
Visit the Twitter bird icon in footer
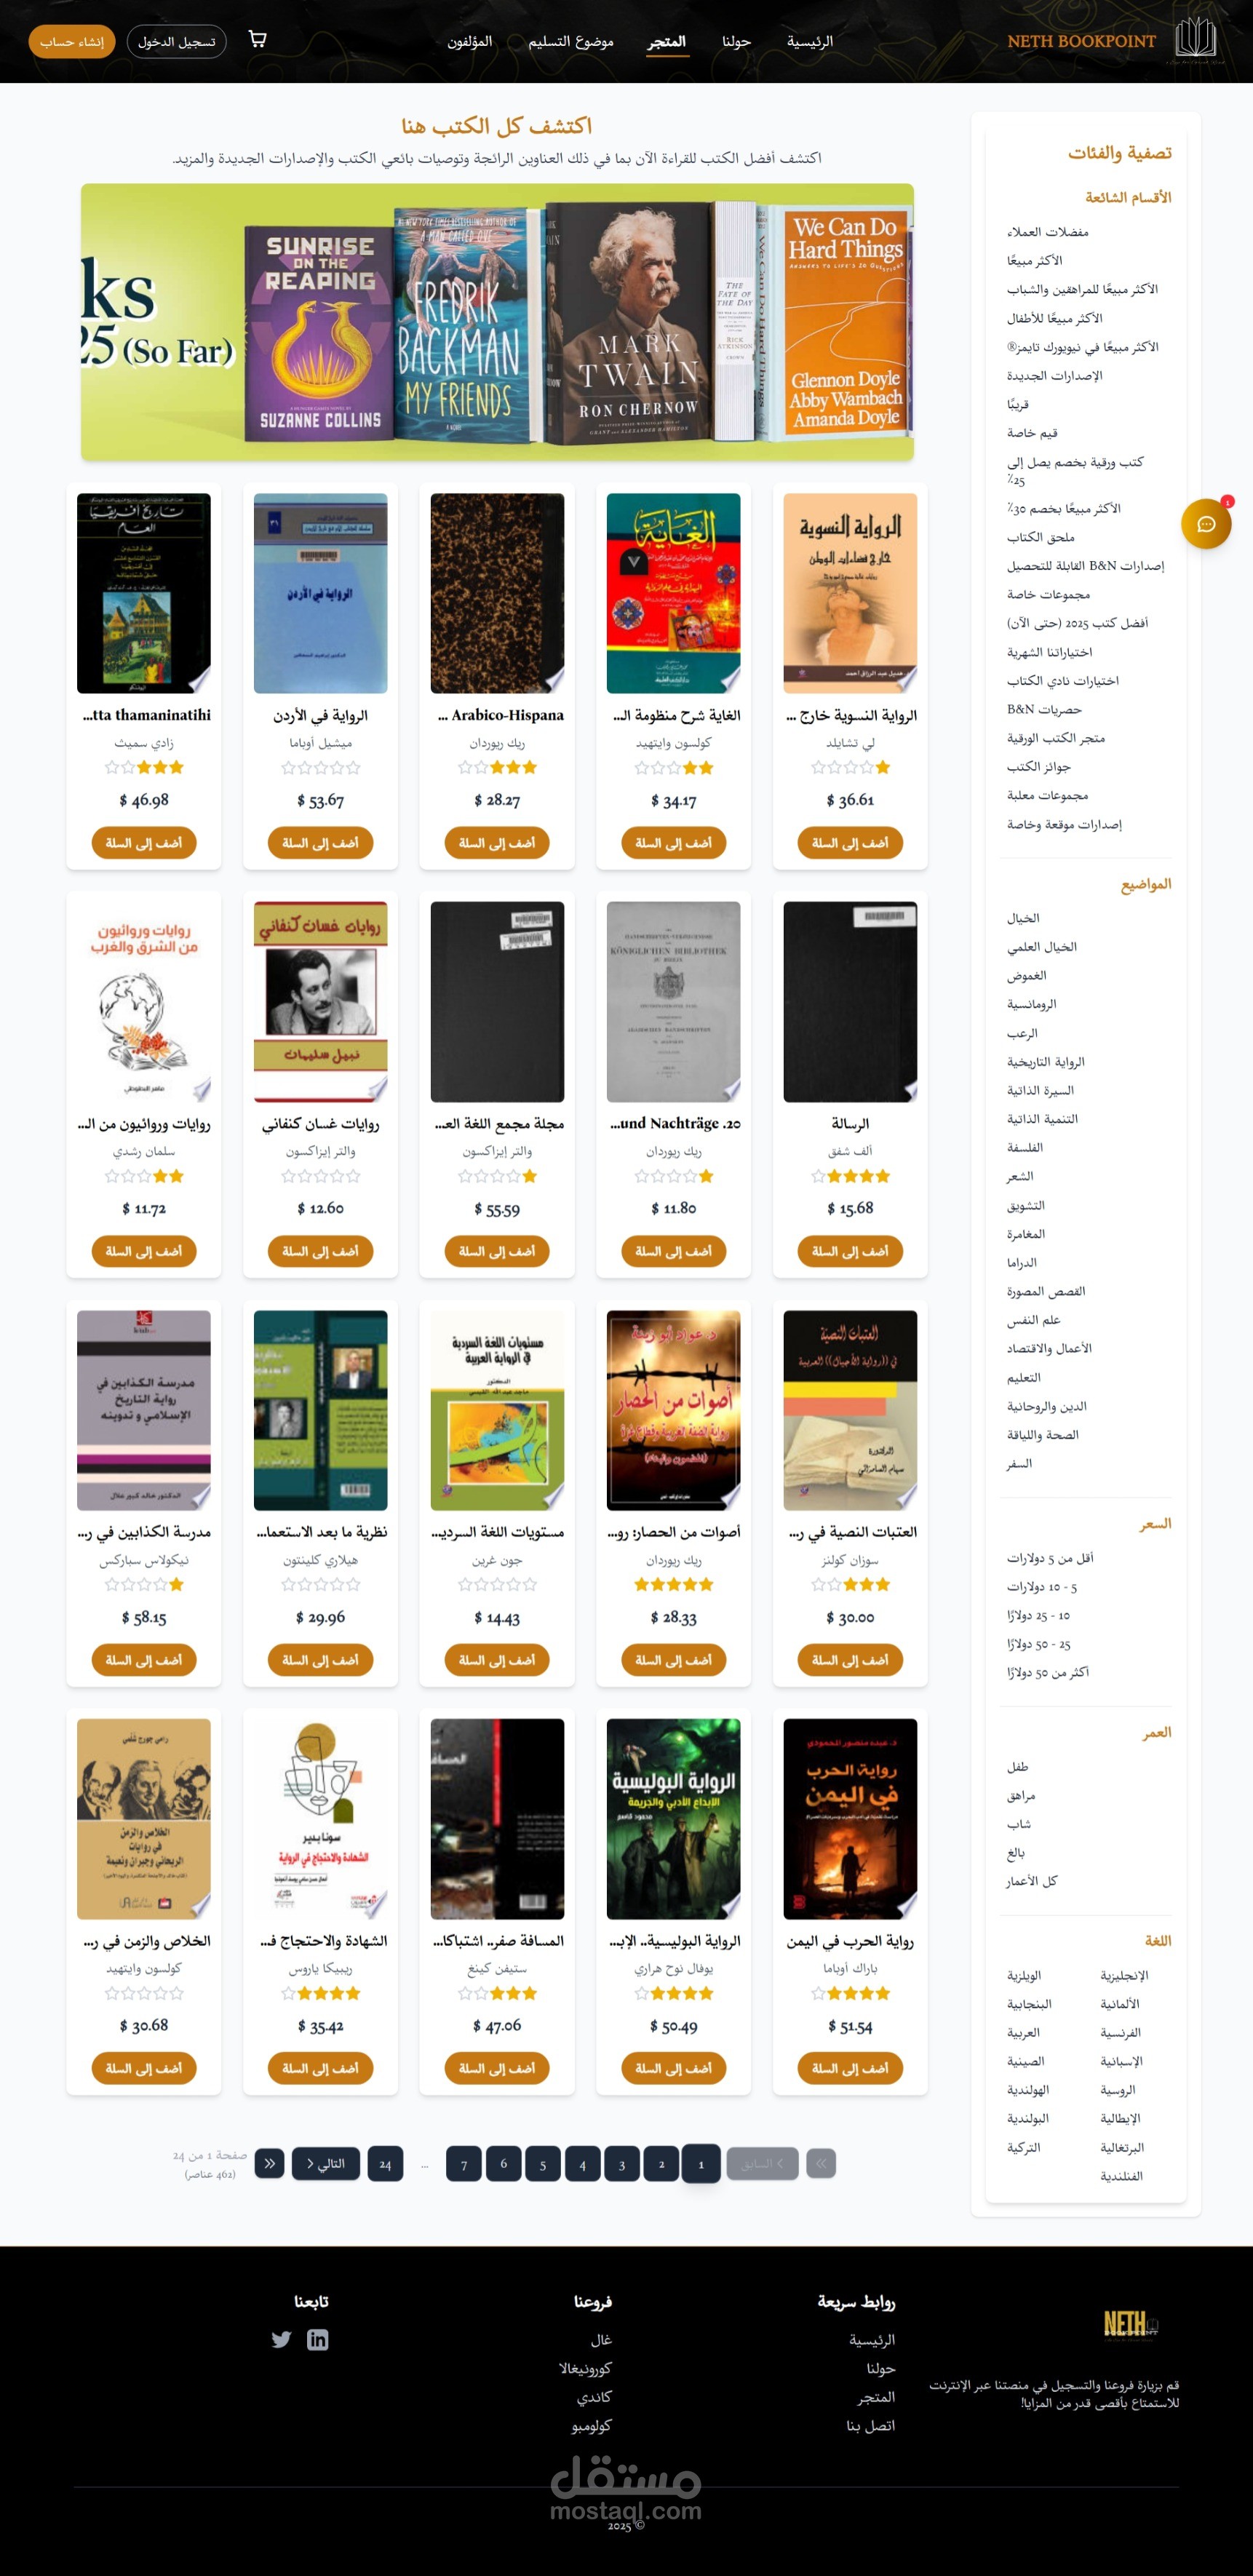(281, 2339)
